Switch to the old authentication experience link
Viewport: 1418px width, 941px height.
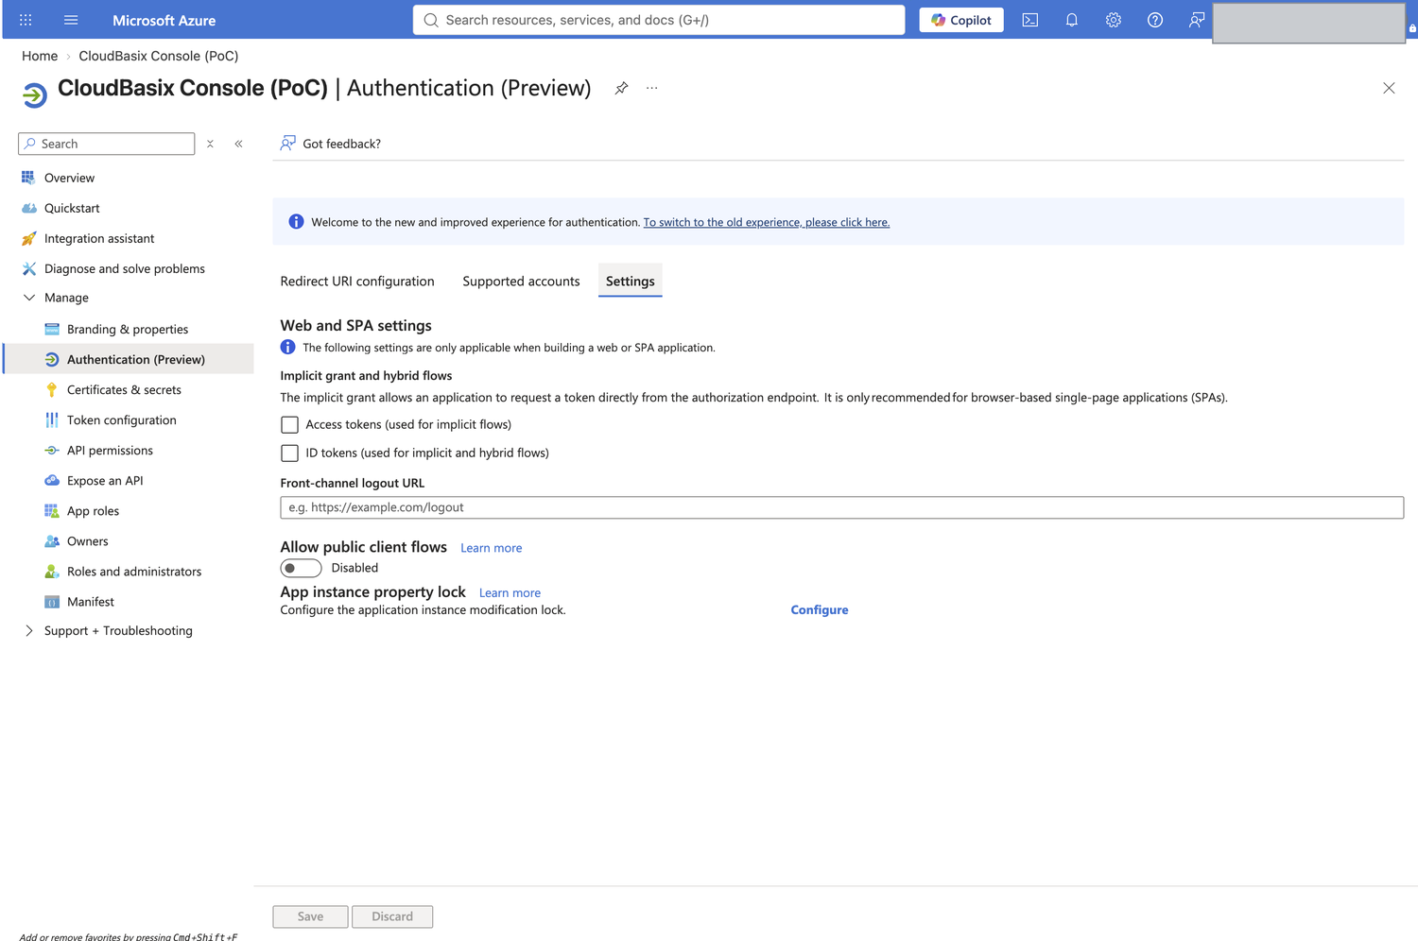767,222
